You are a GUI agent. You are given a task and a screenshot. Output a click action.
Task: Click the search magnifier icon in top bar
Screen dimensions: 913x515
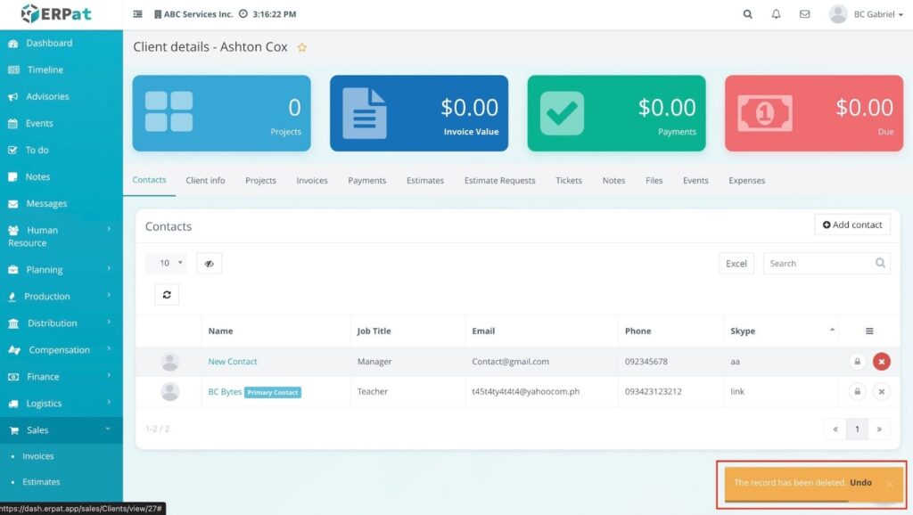747,14
